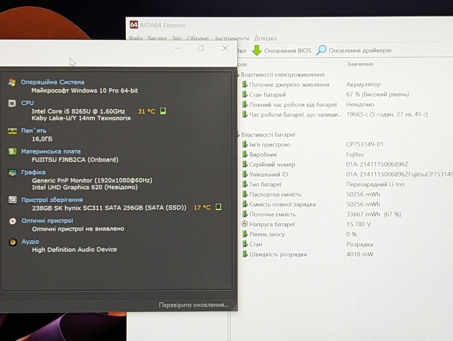The height and width of the screenshot is (341, 453).
Task: Click the driver update magnifier icon
Action: coord(321,50)
